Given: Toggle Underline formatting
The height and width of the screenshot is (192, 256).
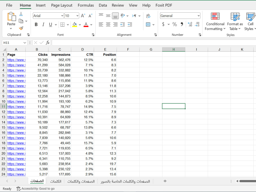Looking at the screenshot, I should pos(51,25).
